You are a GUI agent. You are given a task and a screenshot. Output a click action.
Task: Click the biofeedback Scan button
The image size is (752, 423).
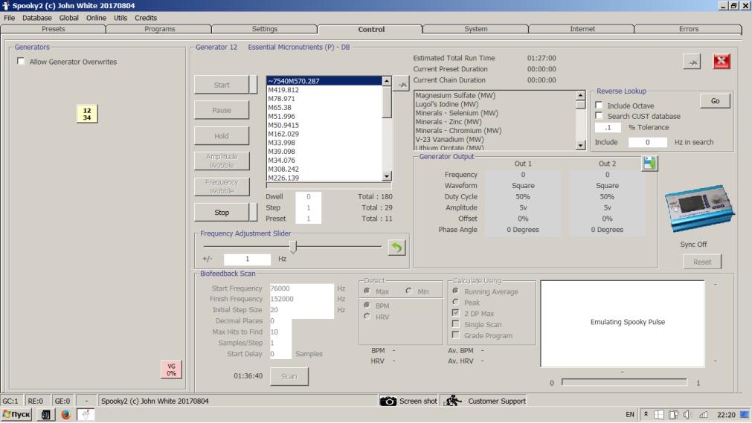click(x=289, y=376)
